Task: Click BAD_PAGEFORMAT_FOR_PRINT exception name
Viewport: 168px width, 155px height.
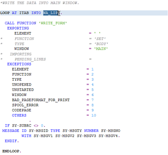Action: tap(41, 100)
